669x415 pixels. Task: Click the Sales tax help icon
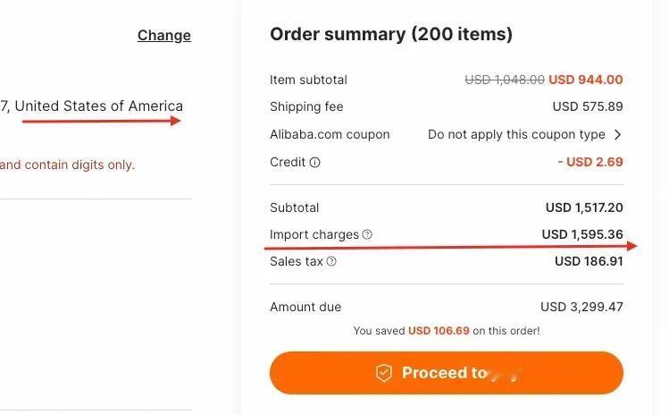[331, 261]
